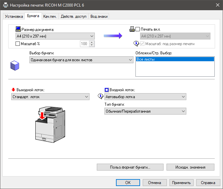Click the red arrow output tray icon
This screenshot has width=223, height=189.
tap(13, 90)
